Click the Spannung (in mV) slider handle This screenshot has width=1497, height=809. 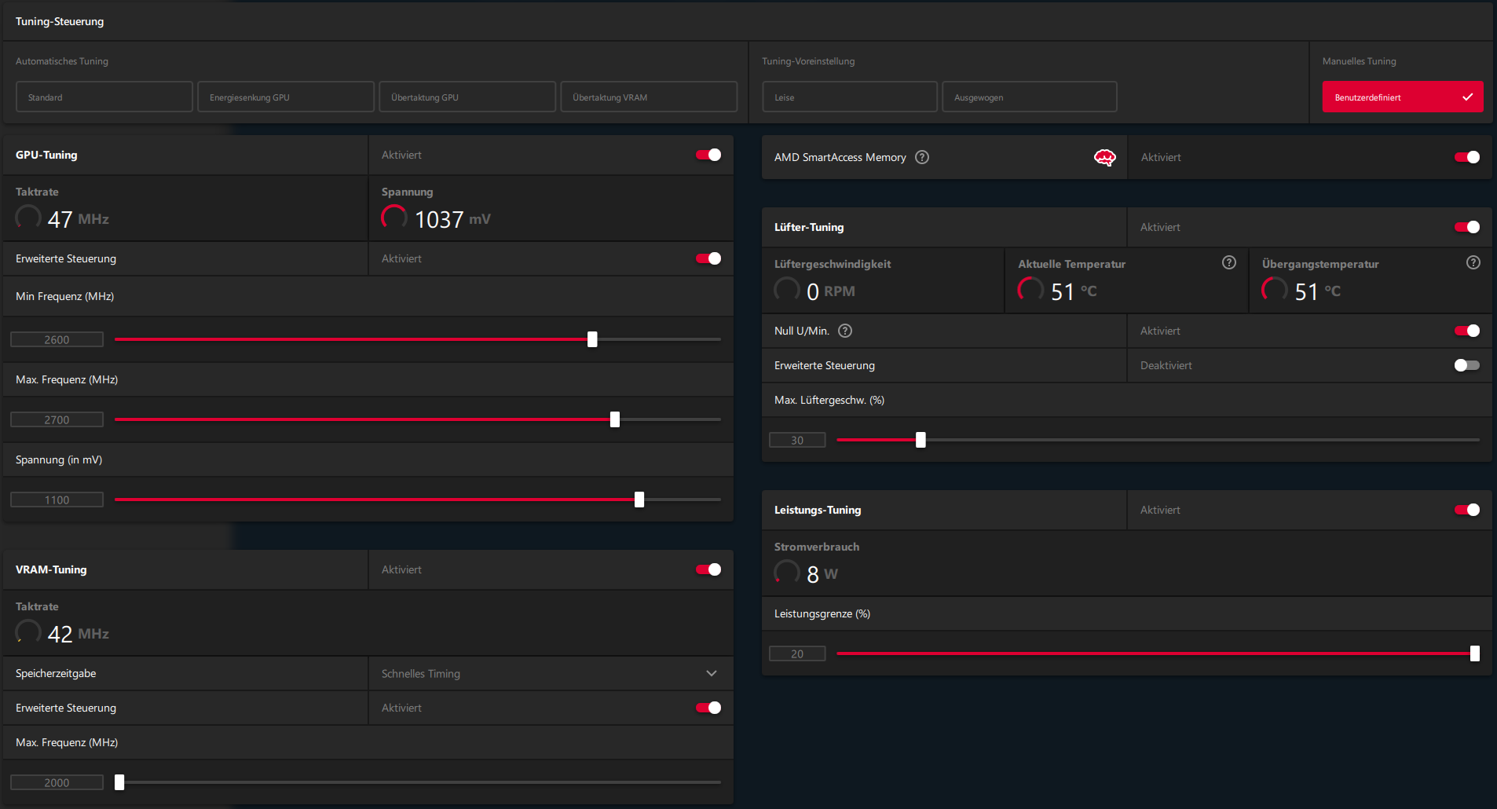[639, 500]
